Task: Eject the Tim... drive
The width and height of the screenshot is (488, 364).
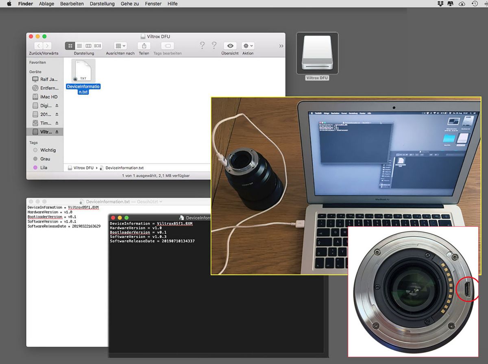Action: point(57,123)
